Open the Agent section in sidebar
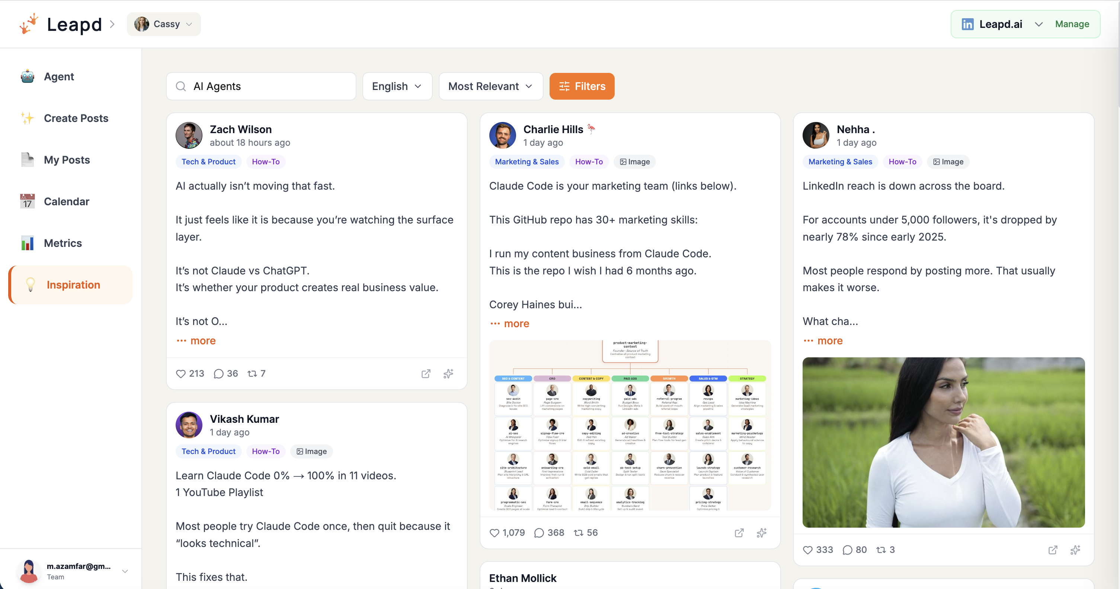 pyautogui.click(x=59, y=77)
